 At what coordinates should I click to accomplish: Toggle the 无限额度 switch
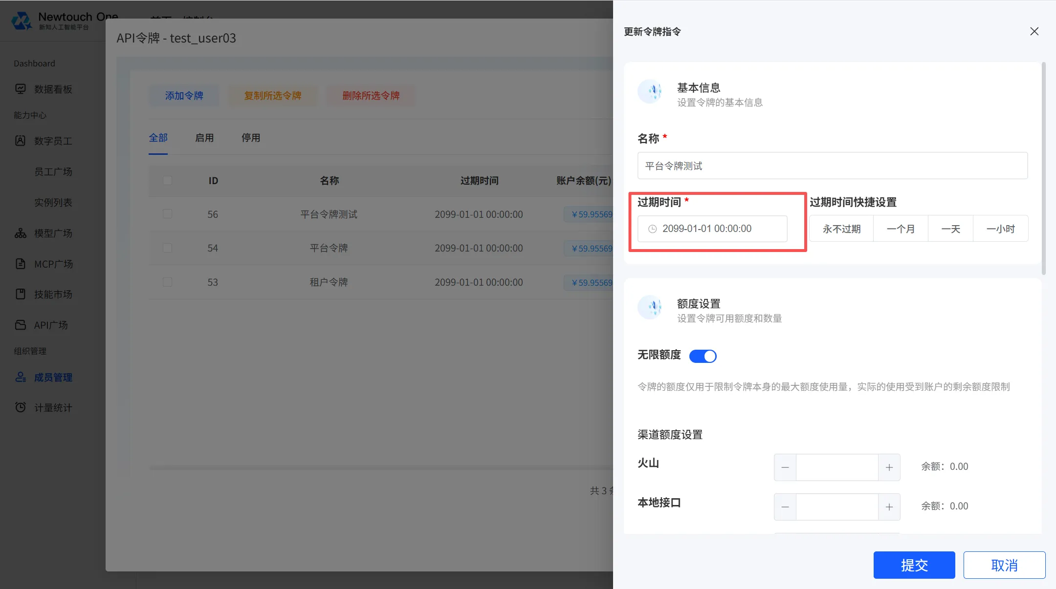pos(703,356)
